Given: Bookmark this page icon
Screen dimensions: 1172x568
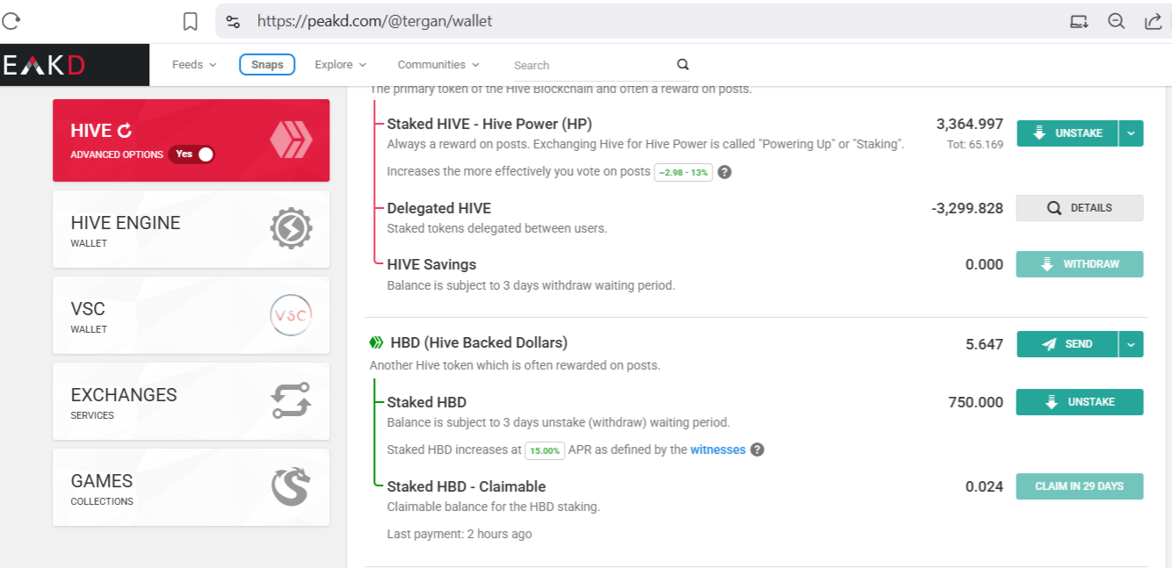Looking at the screenshot, I should [191, 21].
